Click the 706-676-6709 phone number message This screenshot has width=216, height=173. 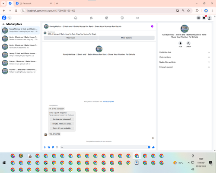[54, 134]
